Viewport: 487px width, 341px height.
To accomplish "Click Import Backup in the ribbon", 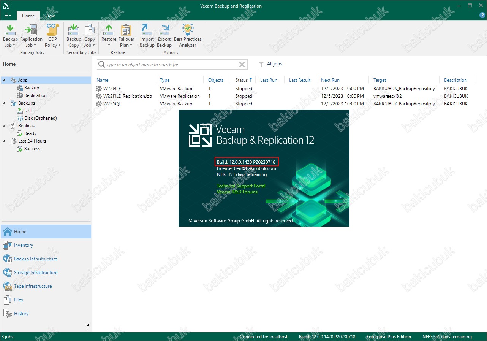I will coord(147,36).
